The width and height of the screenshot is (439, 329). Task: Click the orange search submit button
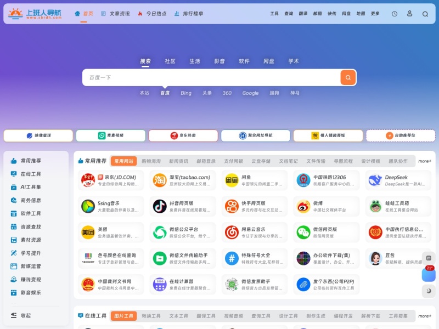click(x=348, y=77)
